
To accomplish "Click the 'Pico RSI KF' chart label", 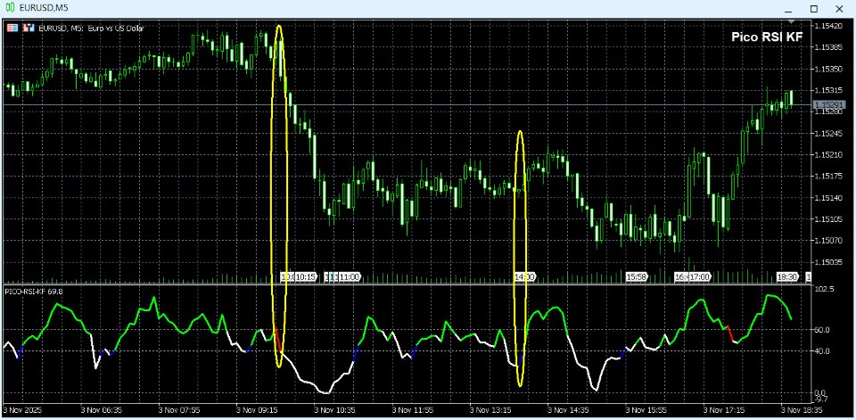I will coord(767,37).
